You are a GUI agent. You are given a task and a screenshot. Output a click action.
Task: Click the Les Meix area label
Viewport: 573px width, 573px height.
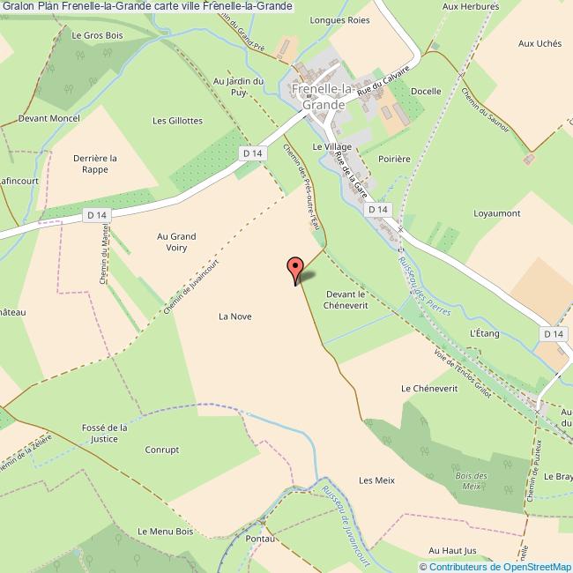point(376,480)
